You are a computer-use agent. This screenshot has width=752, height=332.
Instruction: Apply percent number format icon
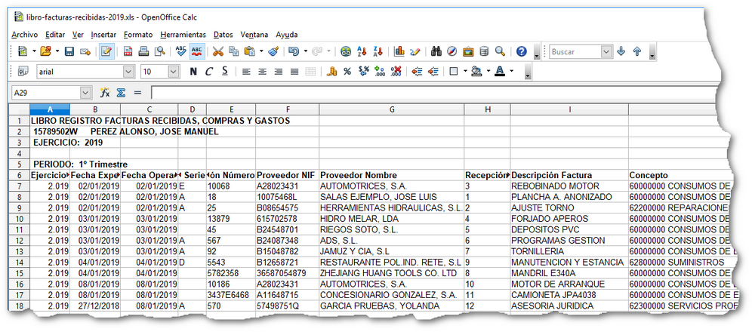click(x=348, y=72)
